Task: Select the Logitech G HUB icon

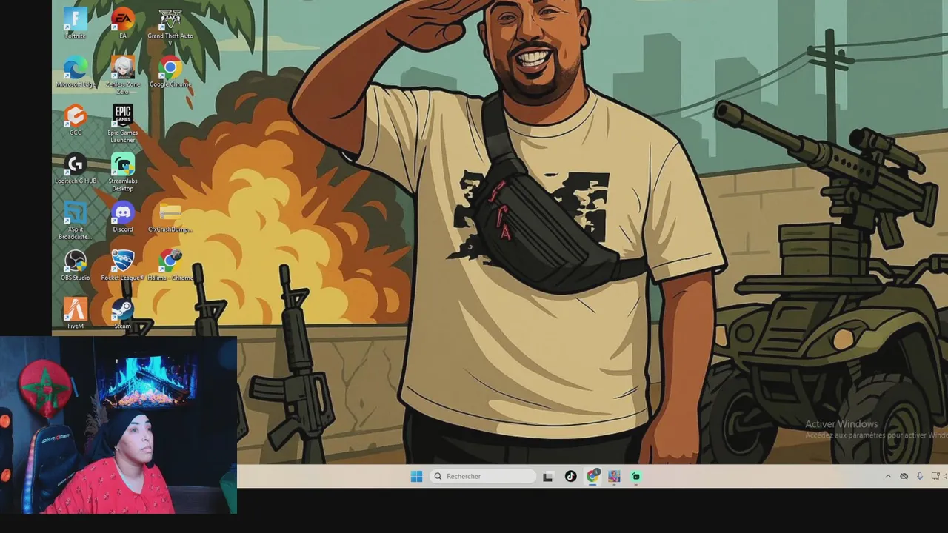Action: 75,167
